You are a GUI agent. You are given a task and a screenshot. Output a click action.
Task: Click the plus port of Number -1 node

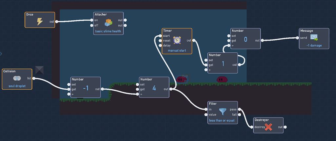click(x=69, y=94)
